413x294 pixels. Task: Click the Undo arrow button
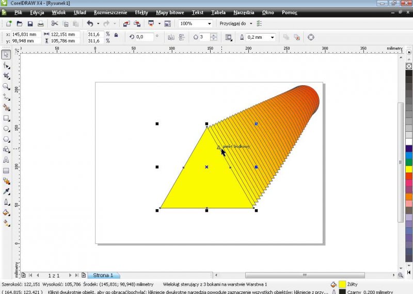pyautogui.click(x=90, y=24)
